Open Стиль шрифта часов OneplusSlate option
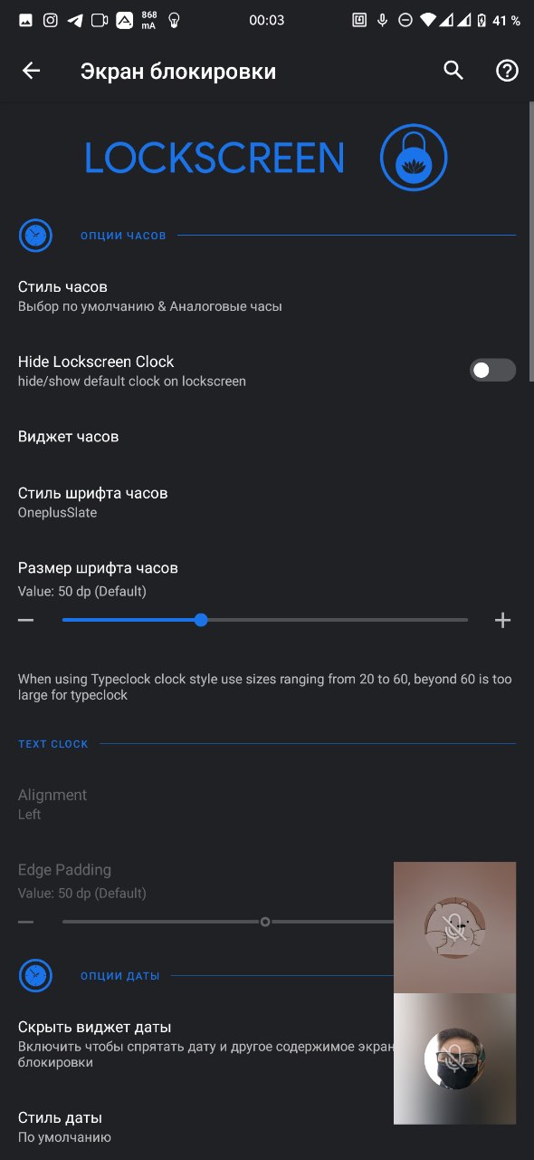 click(x=267, y=502)
